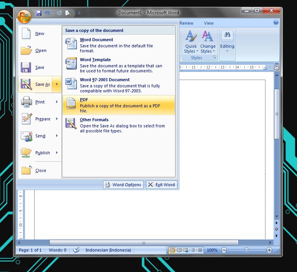Image resolution: width=297 pixels, height=272 pixels.
Task: Switch to Print Layout view
Action: coord(172,250)
